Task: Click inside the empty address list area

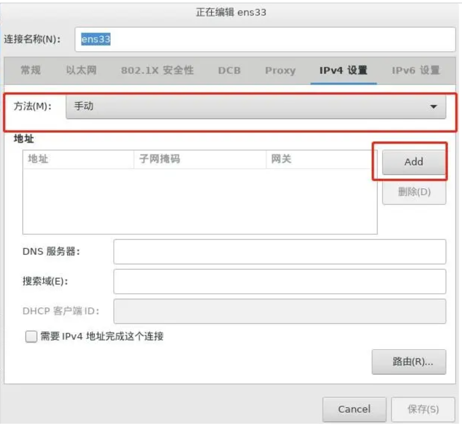Action: [x=199, y=199]
